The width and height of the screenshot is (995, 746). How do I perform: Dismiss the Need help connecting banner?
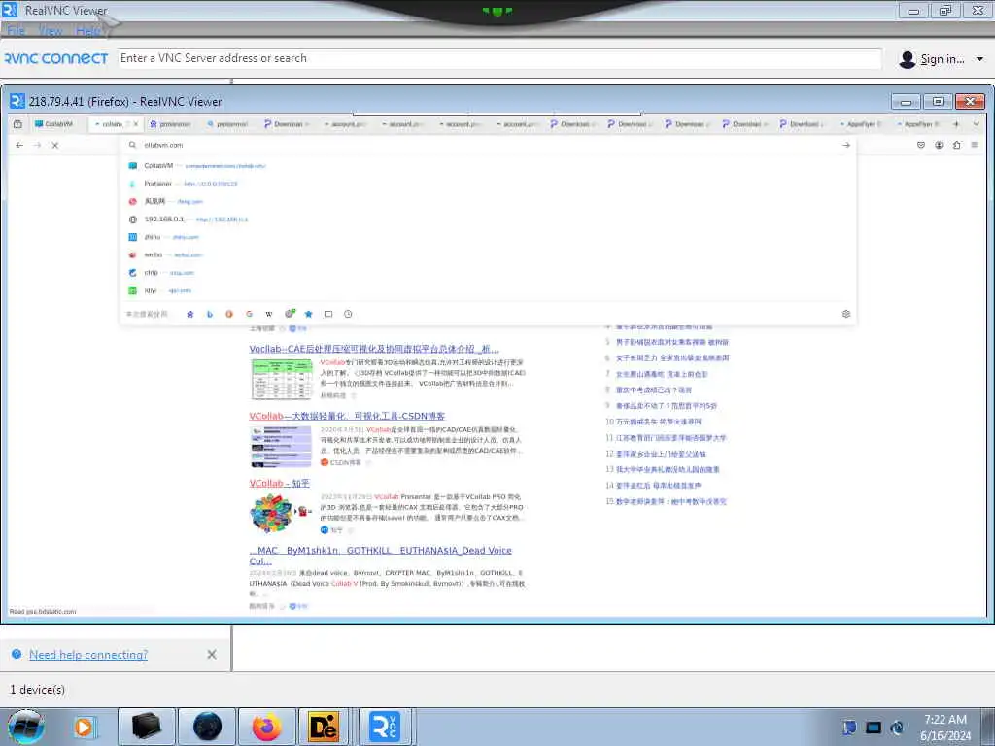pos(212,654)
